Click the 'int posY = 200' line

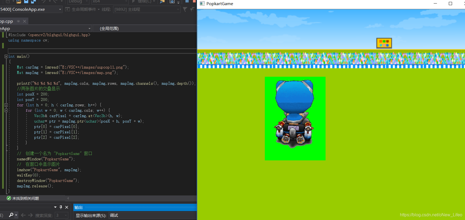coord(33,100)
